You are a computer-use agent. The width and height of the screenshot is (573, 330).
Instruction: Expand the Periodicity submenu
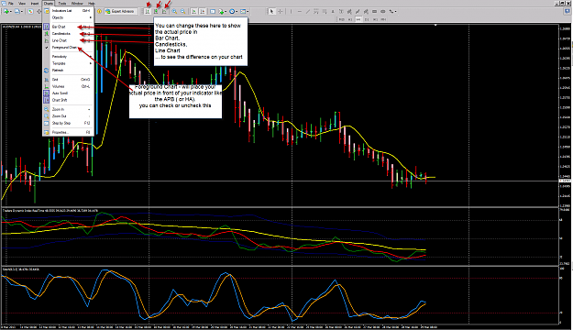point(68,56)
